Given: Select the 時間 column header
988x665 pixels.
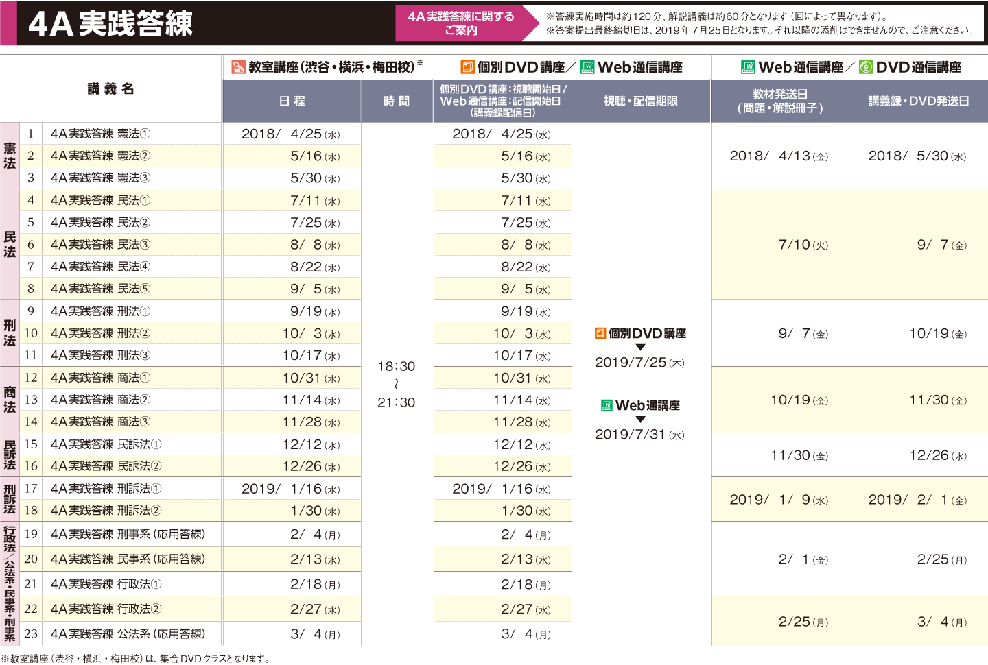Looking at the screenshot, I should click(x=397, y=101).
